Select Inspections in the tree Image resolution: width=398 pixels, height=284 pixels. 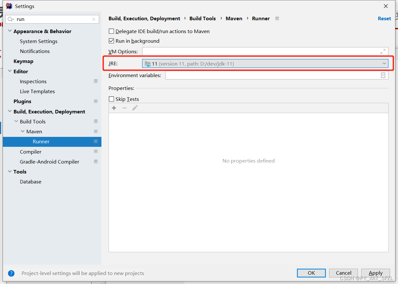coord(33,81)
